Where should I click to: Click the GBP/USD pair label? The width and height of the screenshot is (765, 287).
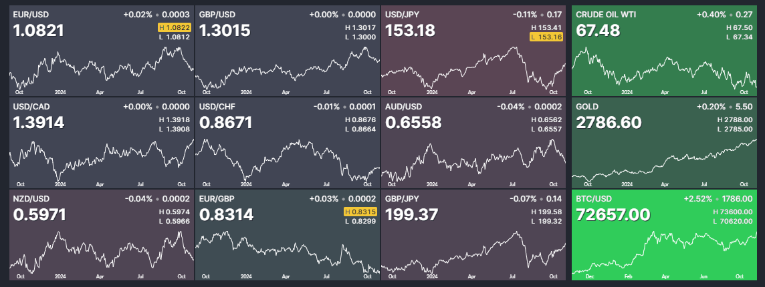point(217,14)
